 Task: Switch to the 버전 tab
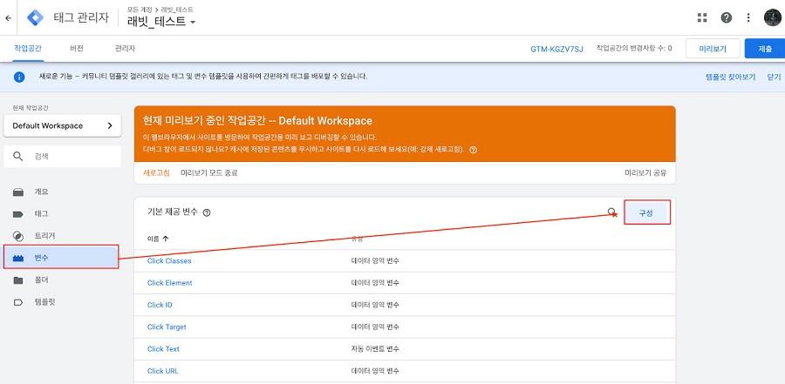click(x=76, y=49)
